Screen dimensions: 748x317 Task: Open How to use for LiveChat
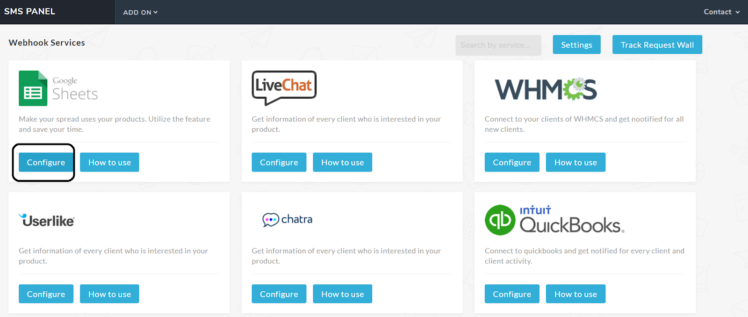tap(342, 162)
